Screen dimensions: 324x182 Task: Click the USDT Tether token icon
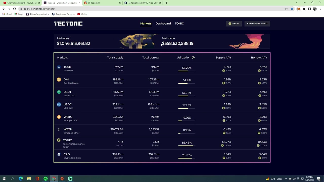coord(59,92)
